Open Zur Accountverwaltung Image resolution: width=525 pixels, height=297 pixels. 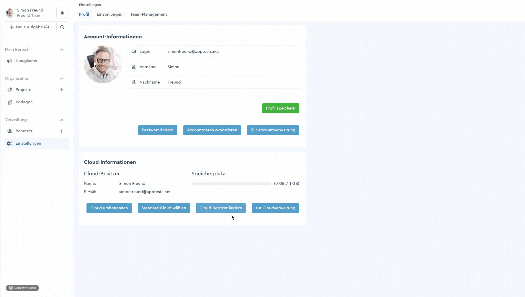[273, 130]
